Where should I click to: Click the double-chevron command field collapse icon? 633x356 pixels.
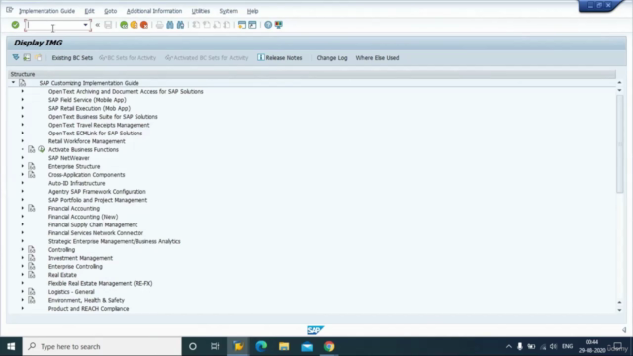click(97, 25)
